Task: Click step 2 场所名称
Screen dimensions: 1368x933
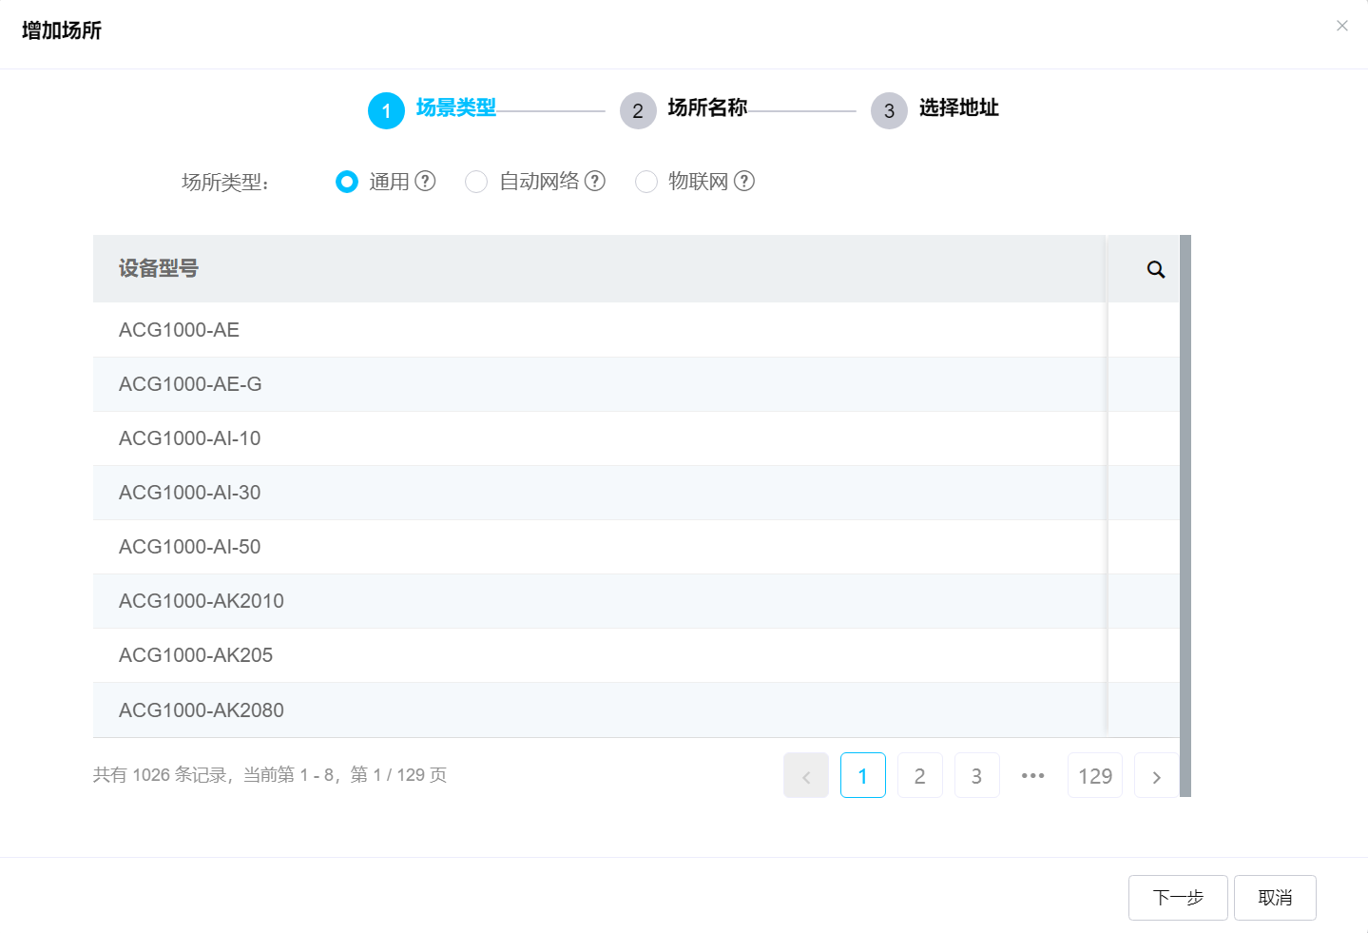Action: click(x=684, y=110)
